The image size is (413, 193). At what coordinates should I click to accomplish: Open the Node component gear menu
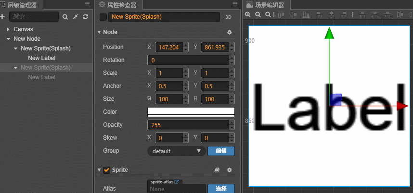[230, 32]
